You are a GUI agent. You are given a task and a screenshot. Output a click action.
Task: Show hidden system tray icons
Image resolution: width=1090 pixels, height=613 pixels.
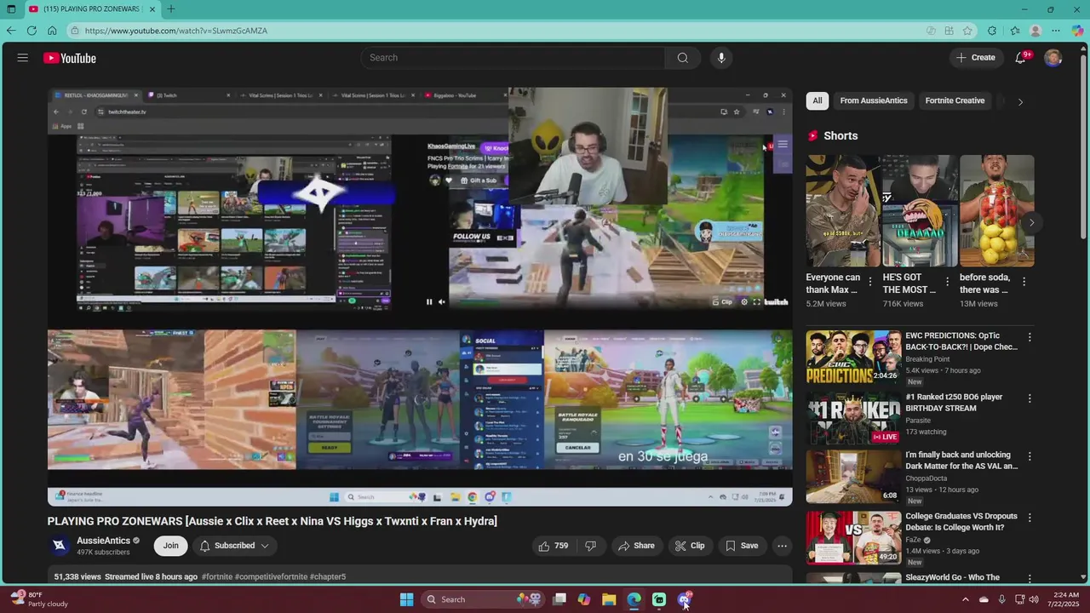coord(965,599)
